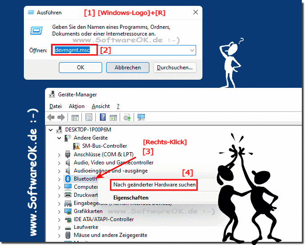
Task: Click the Audio, Video und Gamecontroller speaker icon
Action: [x=67, y=163]
